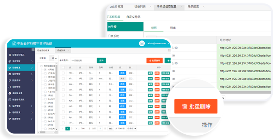This screenshot has width=278, height=140.
Task: Click the 视频管理 person icon in sidebar
Action: [x=10, y=87]
